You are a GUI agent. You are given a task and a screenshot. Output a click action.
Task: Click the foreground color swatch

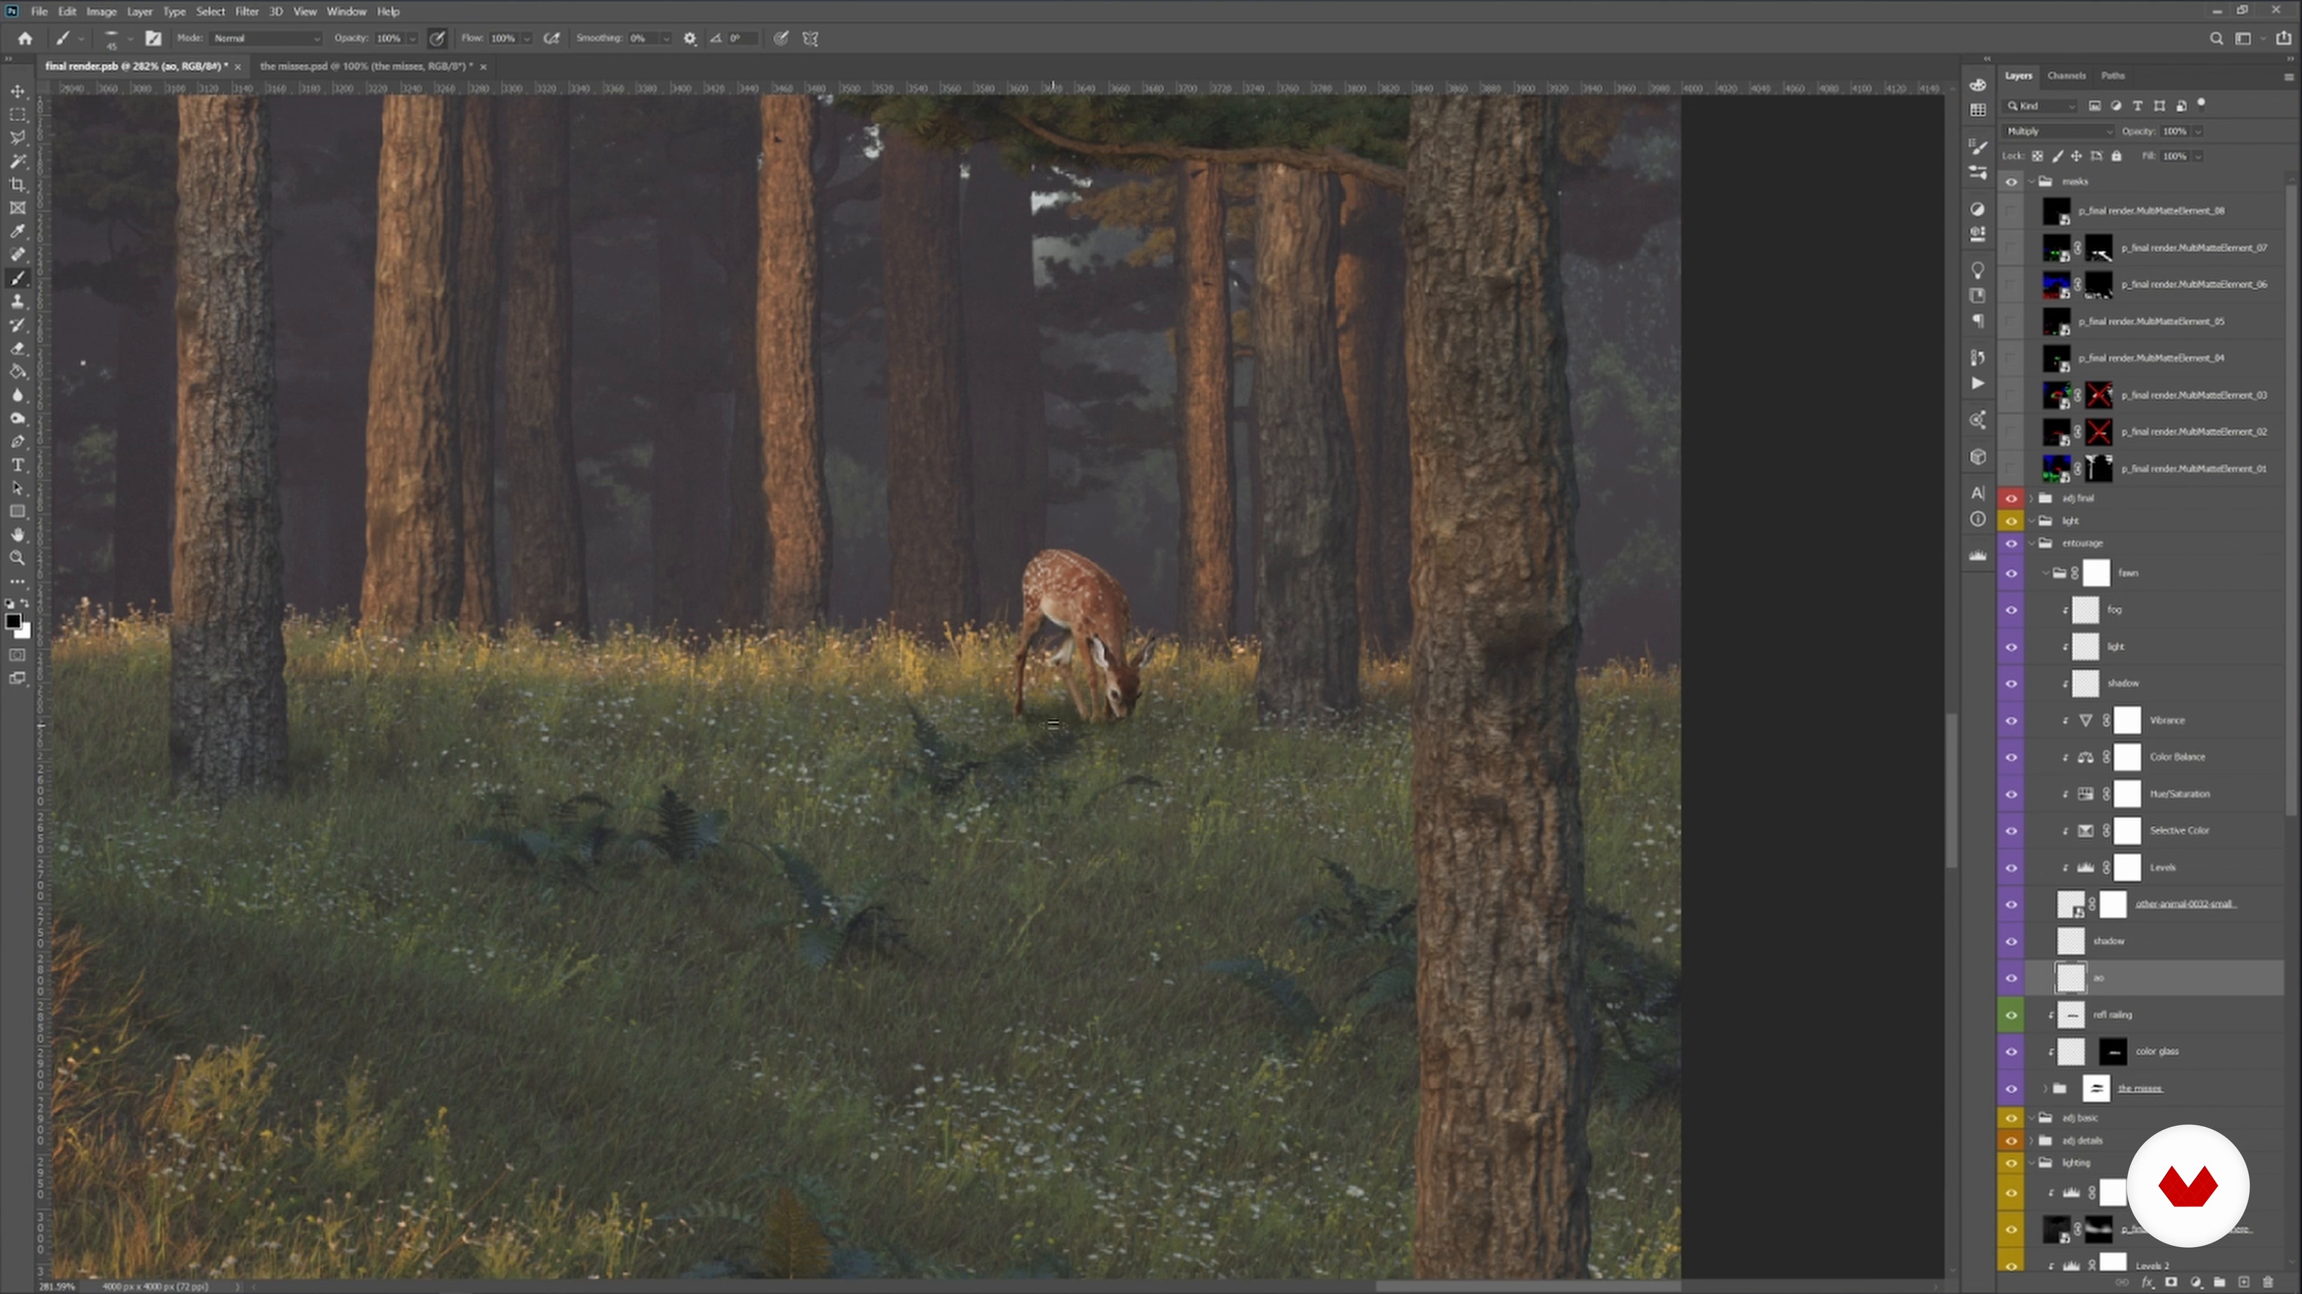tap(13, 622)
